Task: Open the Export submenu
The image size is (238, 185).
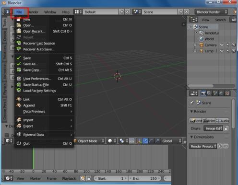Action: [x=44, y=126]
